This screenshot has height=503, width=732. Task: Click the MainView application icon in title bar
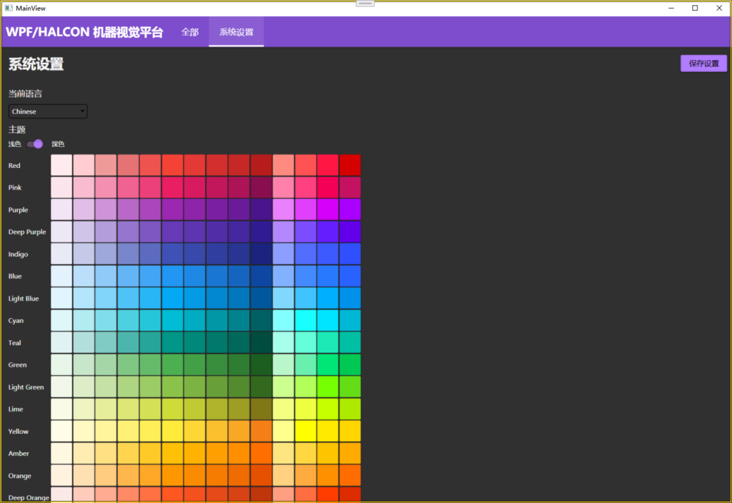(9, 7)
